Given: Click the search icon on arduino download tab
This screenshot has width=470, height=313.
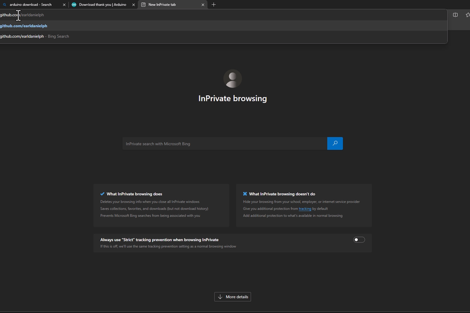Looking at the screenshot, I should (5, 5).
